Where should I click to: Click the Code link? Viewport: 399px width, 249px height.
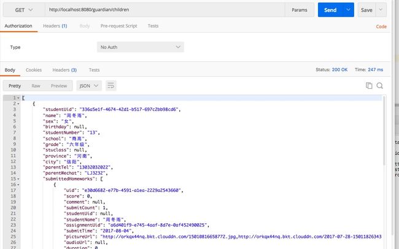point(381,26)
